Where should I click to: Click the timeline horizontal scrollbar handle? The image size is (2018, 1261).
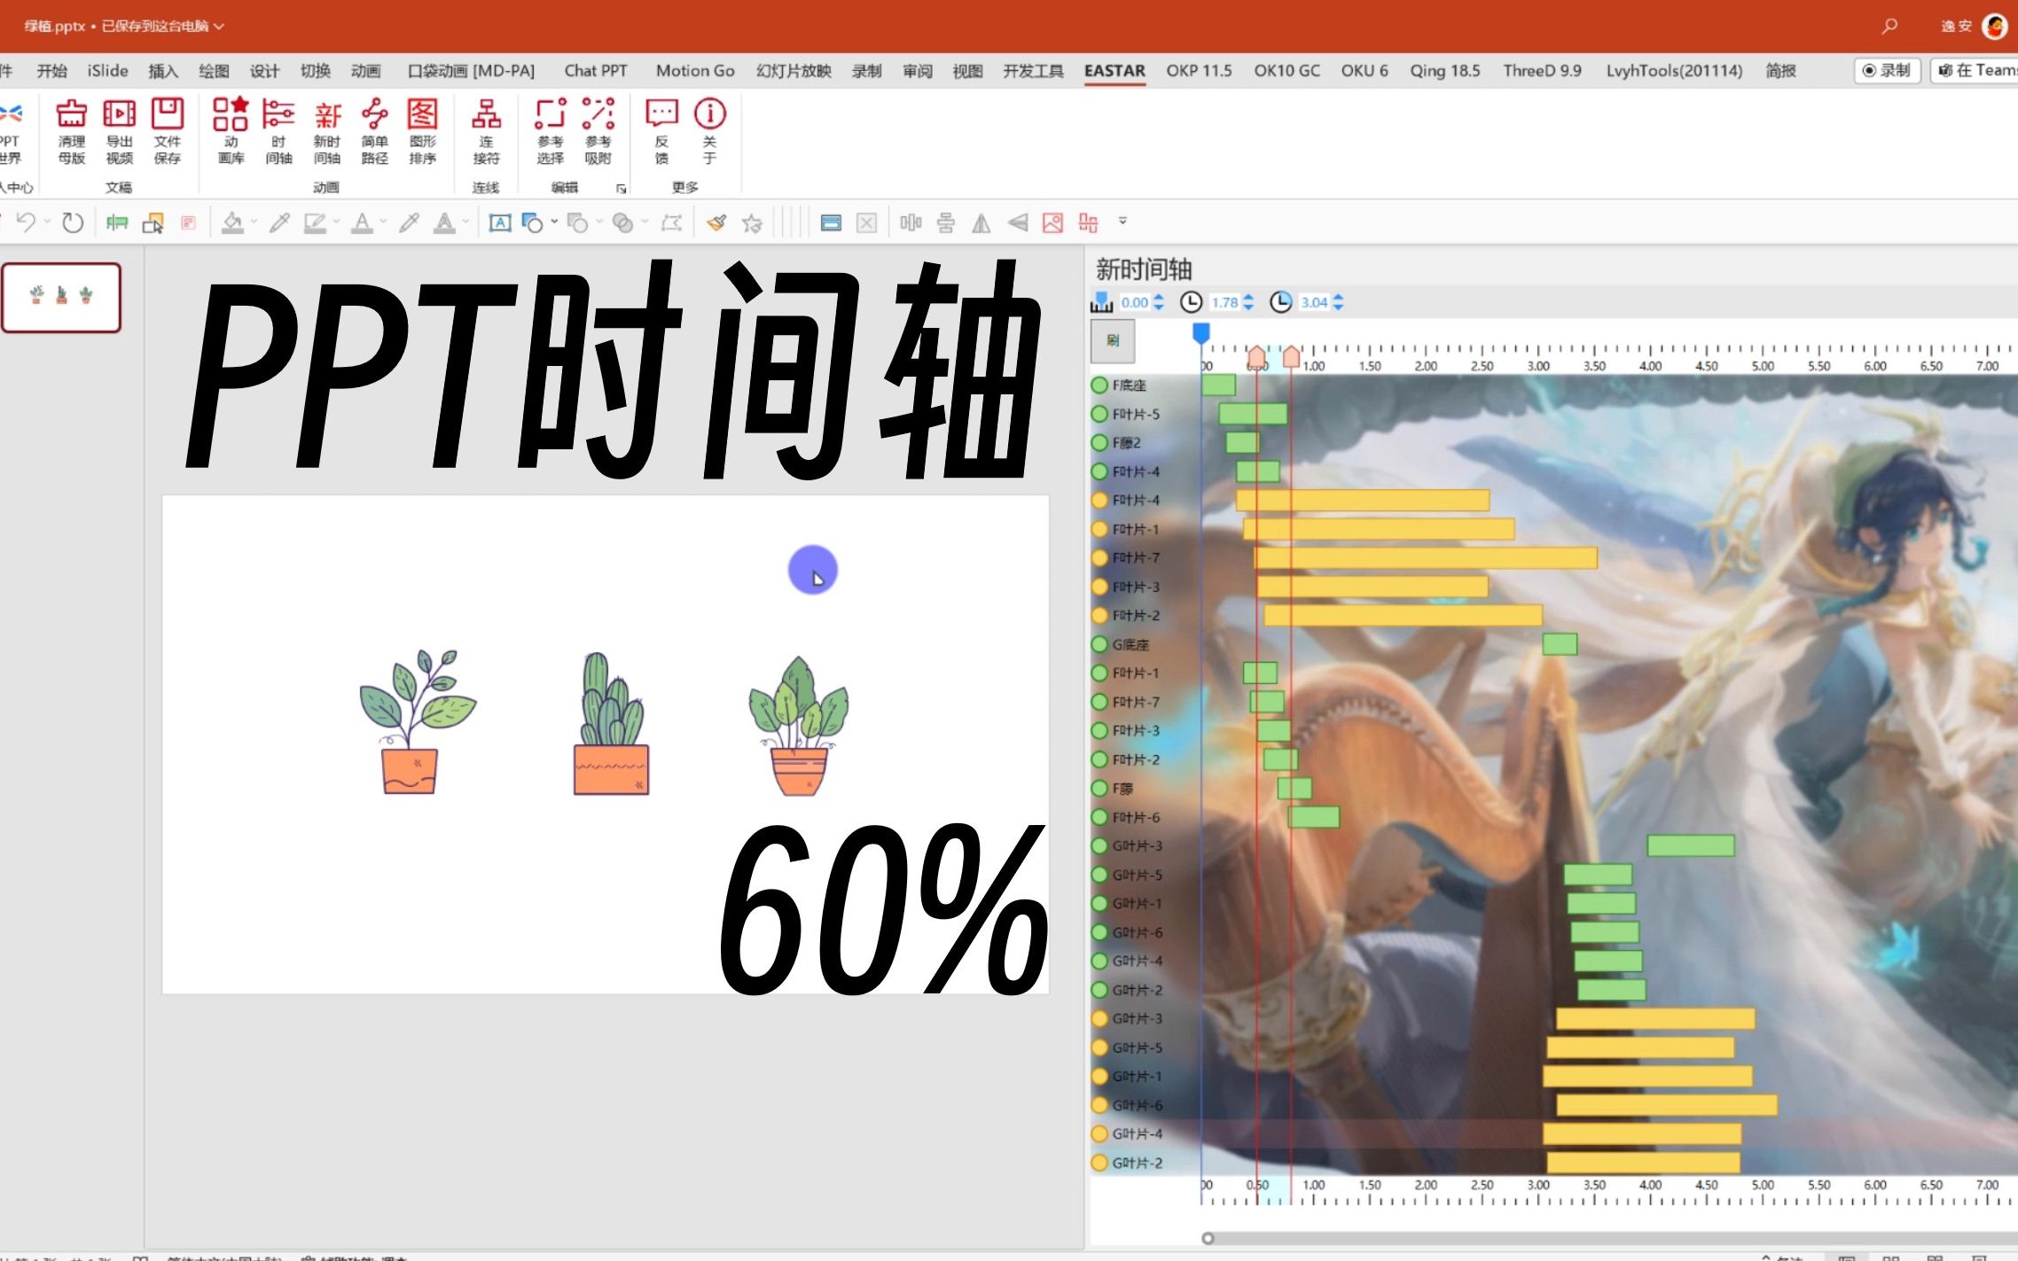[1207, 1238]
